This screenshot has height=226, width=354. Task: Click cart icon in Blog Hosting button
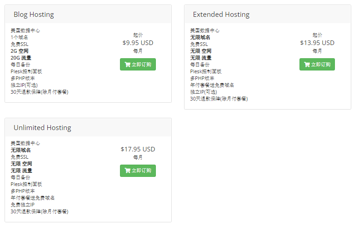[x=128, y=65]
